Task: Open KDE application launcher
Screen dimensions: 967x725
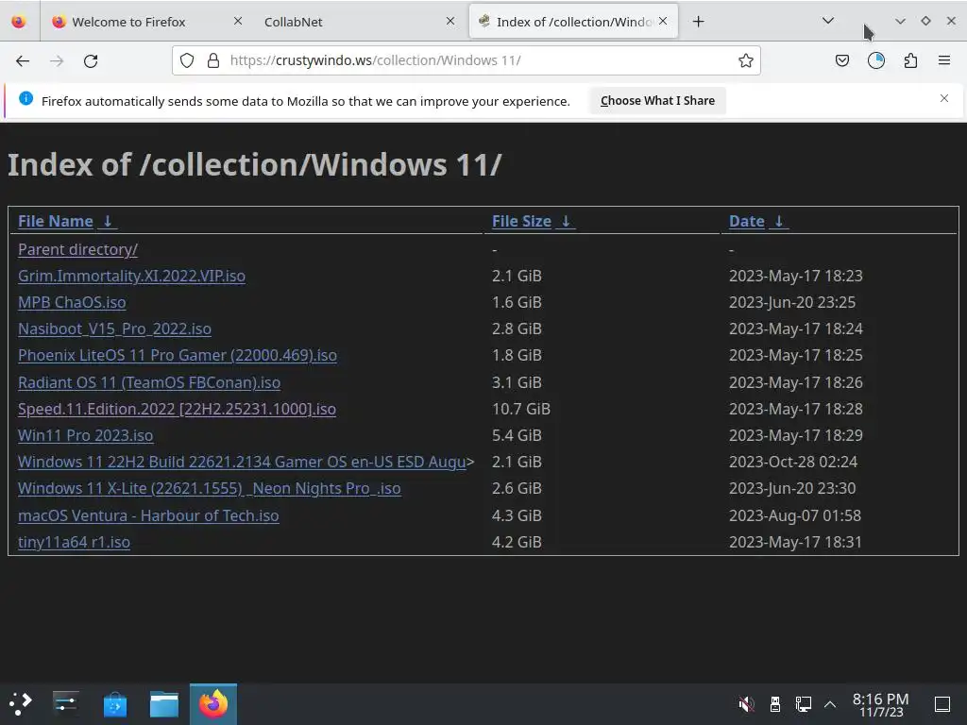Action: click(21, 703)
